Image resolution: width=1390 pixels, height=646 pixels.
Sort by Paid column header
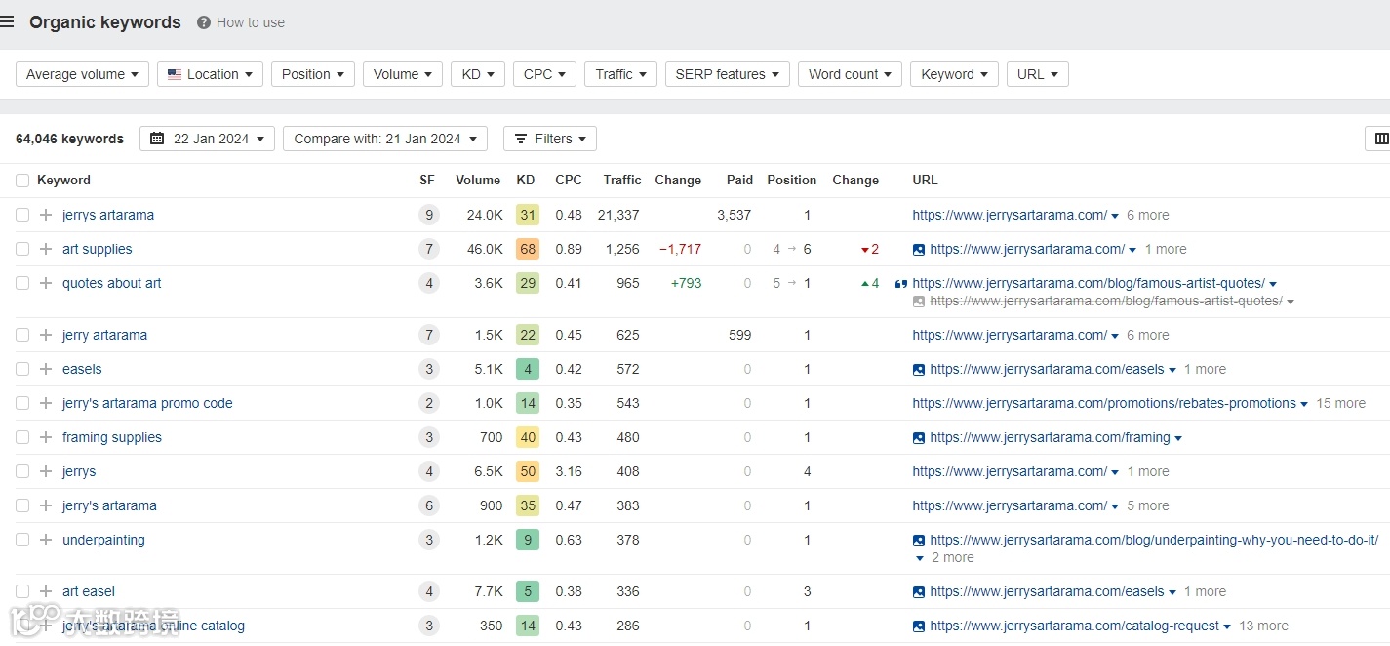pyautogui.click(x=740, y=181)
